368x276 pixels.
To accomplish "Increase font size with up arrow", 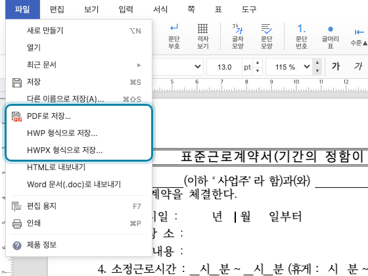I will [258, 62].
